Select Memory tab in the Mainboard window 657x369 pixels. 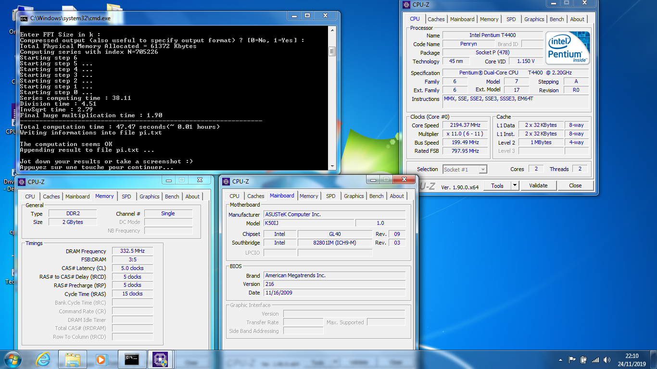309,196
